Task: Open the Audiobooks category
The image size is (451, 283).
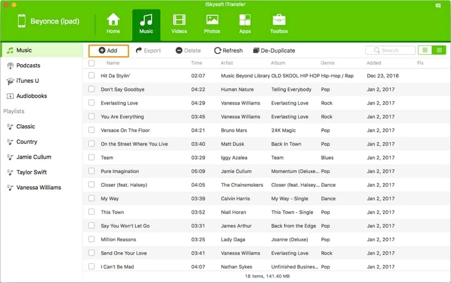Action: (x=31, y=96)
